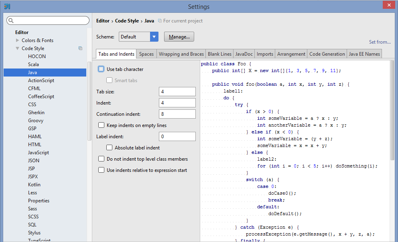Close the Settings dialog
Viewport: 398px width, 242px height.
[x=389, y=5]
